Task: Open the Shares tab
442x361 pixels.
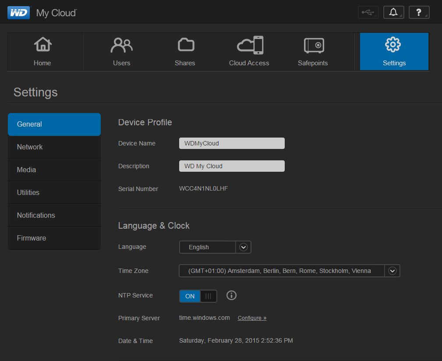Action: point(185,52)
